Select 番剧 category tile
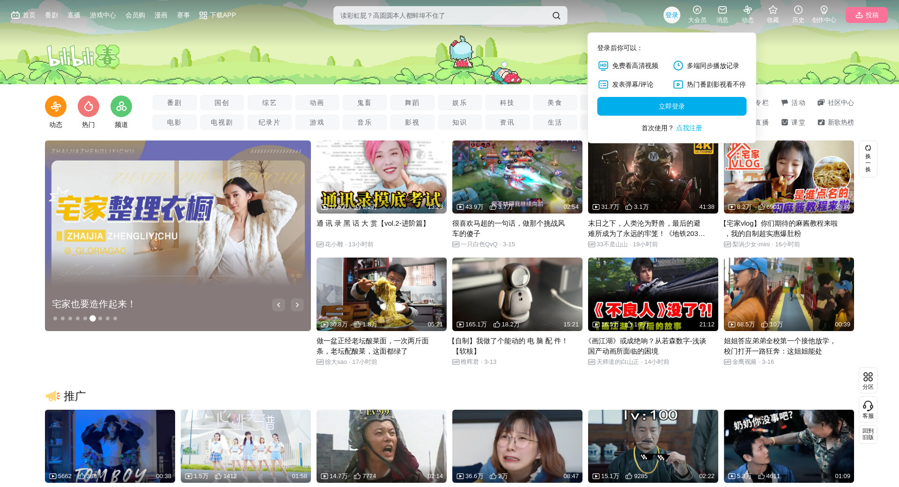Image resolution: width=899 pixels, height=487 pixels. pyautogui.click(x=174, y=103)
